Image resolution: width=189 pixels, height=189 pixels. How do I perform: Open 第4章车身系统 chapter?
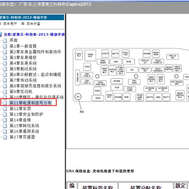tap(23, 63)
